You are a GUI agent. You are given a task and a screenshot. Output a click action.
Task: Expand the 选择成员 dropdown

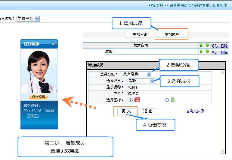click(152, 81)
